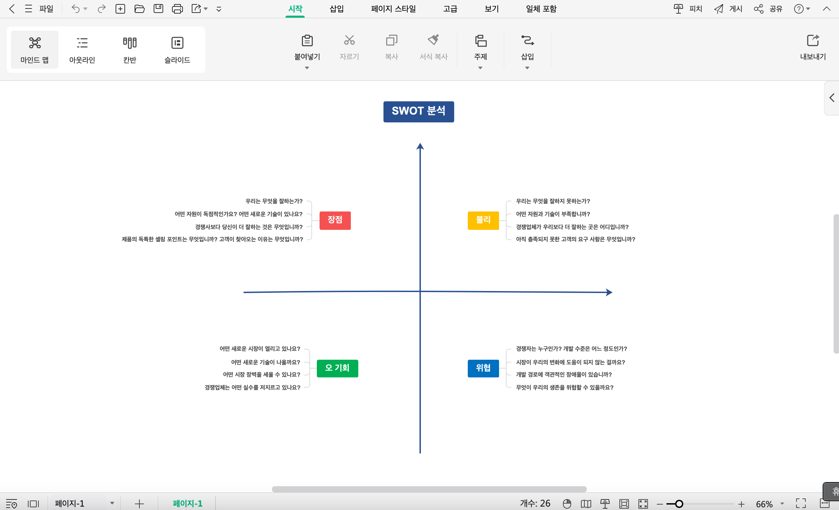Click the 복사 copy icon

[x=392, y=40]
